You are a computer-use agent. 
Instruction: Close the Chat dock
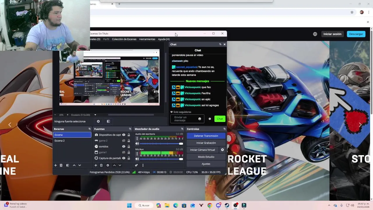224,44
